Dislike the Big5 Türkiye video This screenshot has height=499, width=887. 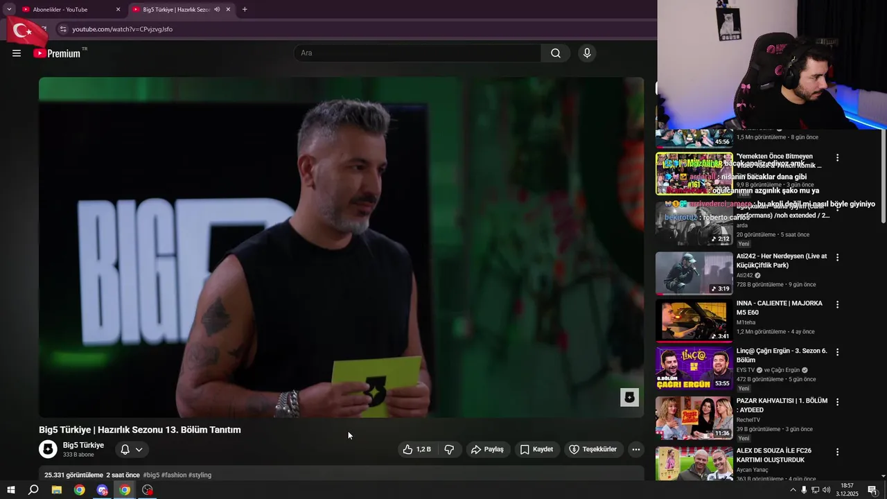point(449,449)
